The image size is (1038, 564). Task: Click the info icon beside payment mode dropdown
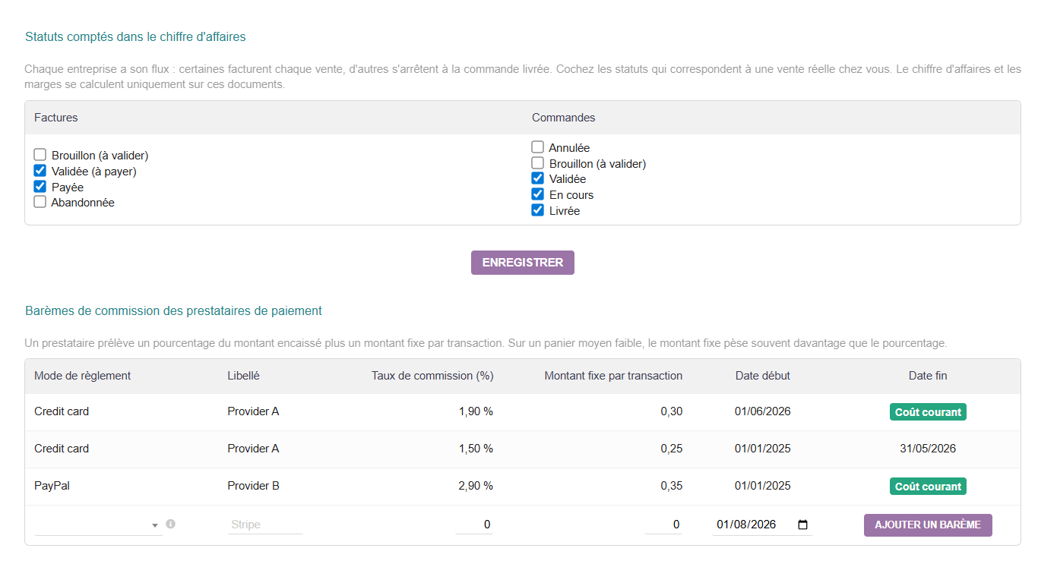[170, 524]
